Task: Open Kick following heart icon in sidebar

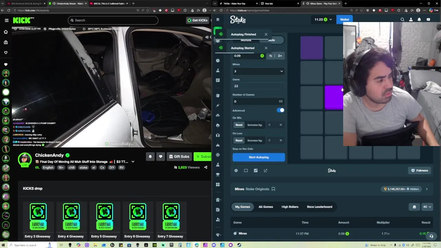Action: click(x=6, y=53)
